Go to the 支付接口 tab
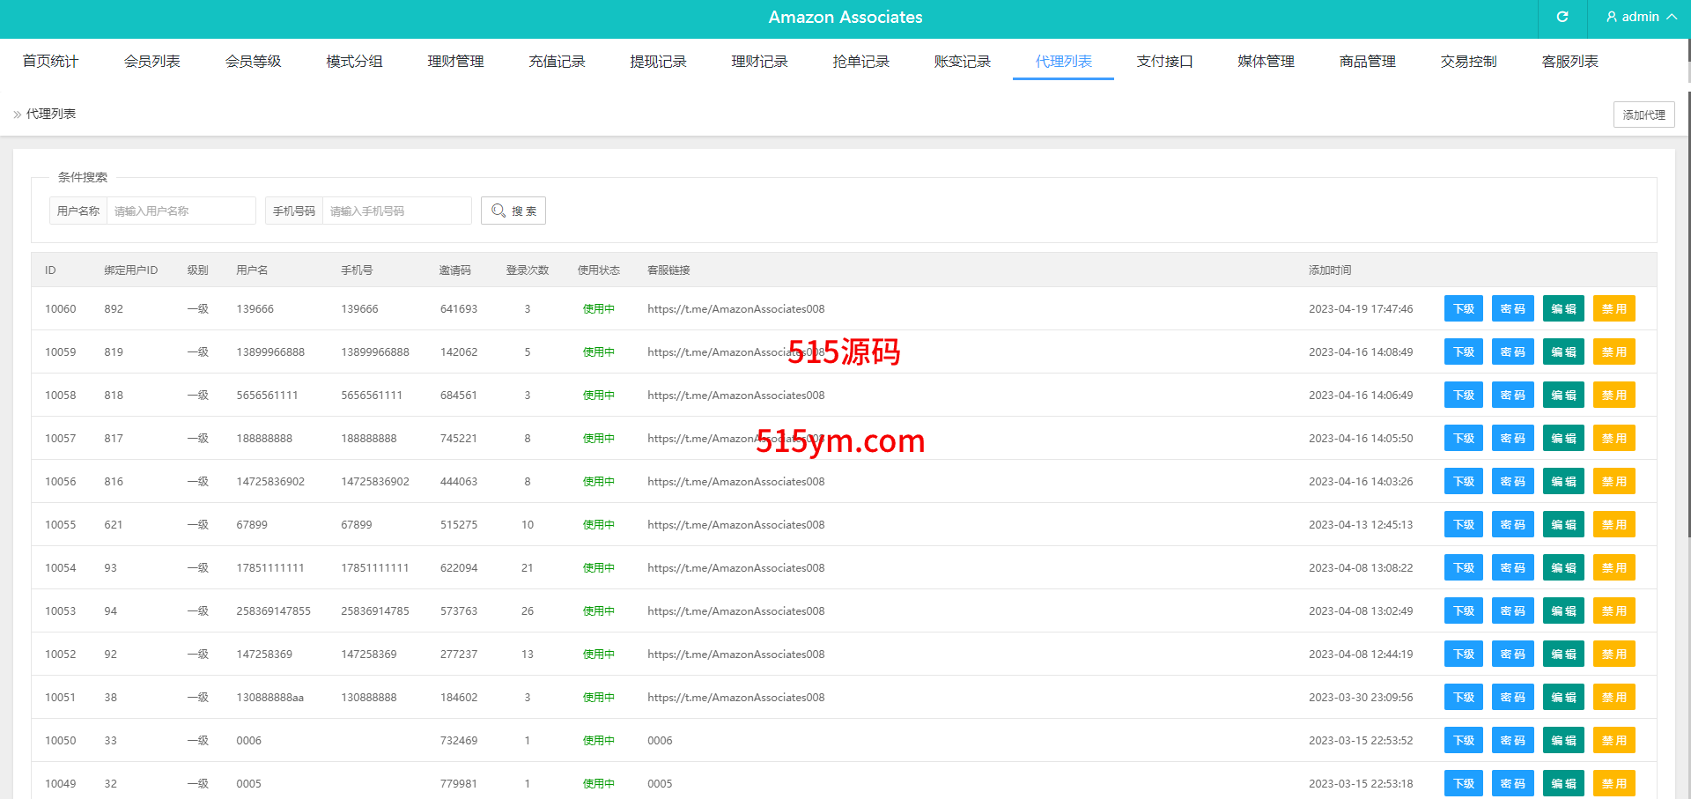 point(1164,61)
